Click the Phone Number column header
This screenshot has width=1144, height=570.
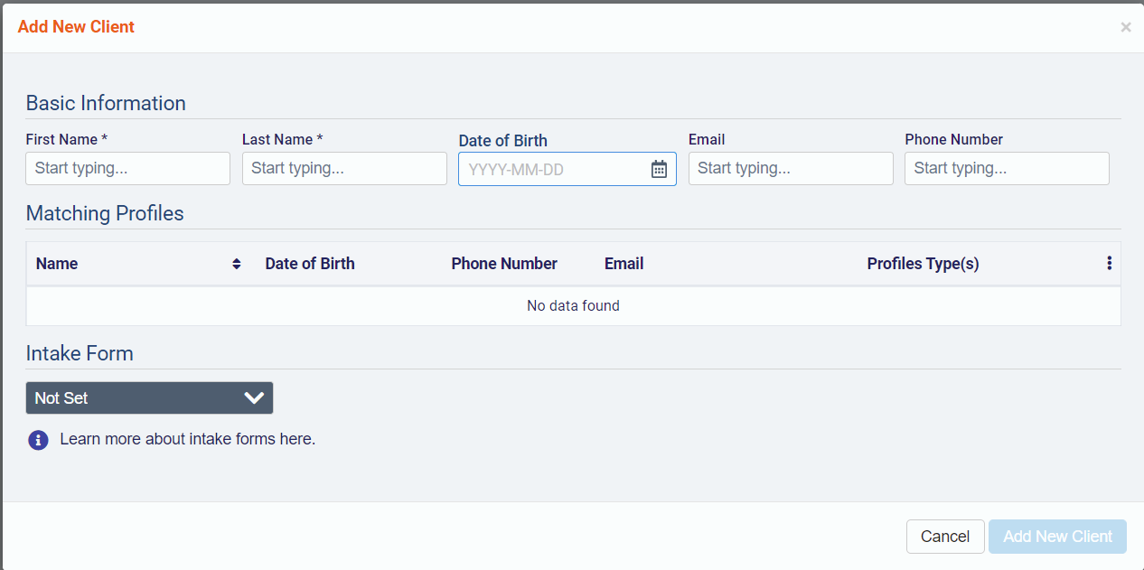pyautogui.click(x=504, y=264)
